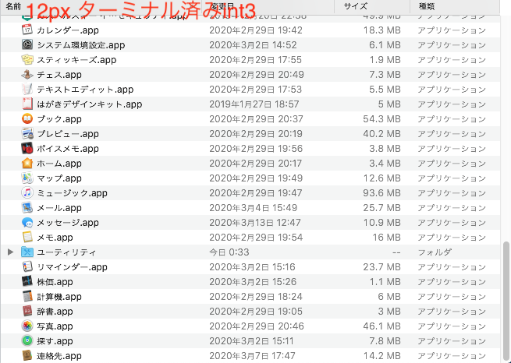Viewport: 511px width, 363px height.
Task: Select the 株価.app stocks chart icon
Action: [x=27, y=282]
